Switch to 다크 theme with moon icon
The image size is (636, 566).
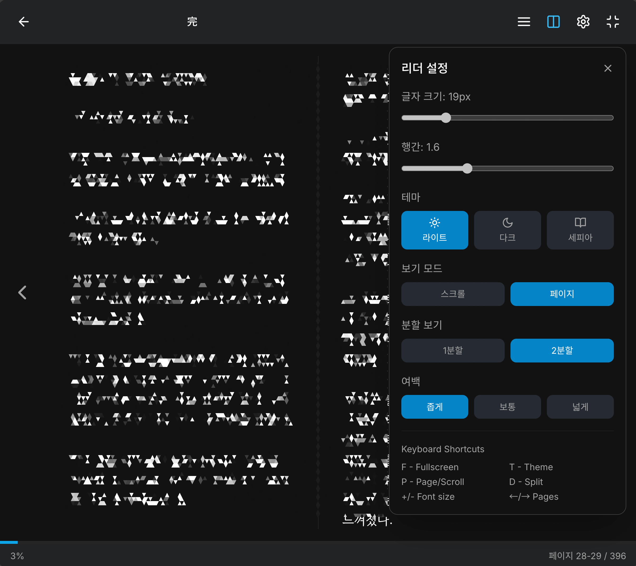click(507, 230)
